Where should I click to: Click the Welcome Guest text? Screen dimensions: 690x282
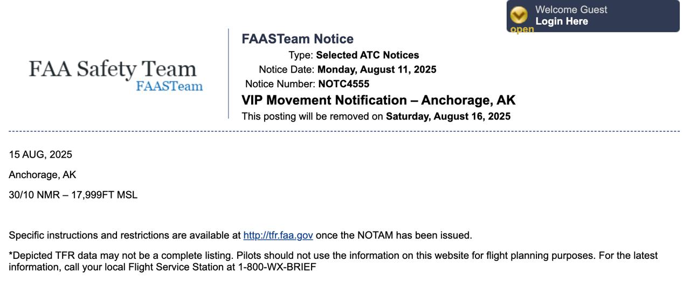571,10
